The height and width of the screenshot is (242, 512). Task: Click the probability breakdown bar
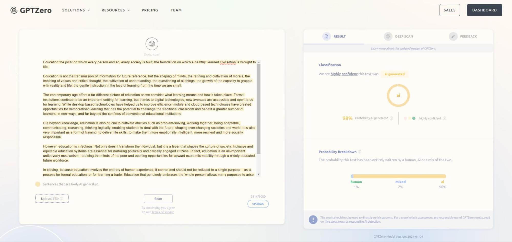(x=398, y=176)
